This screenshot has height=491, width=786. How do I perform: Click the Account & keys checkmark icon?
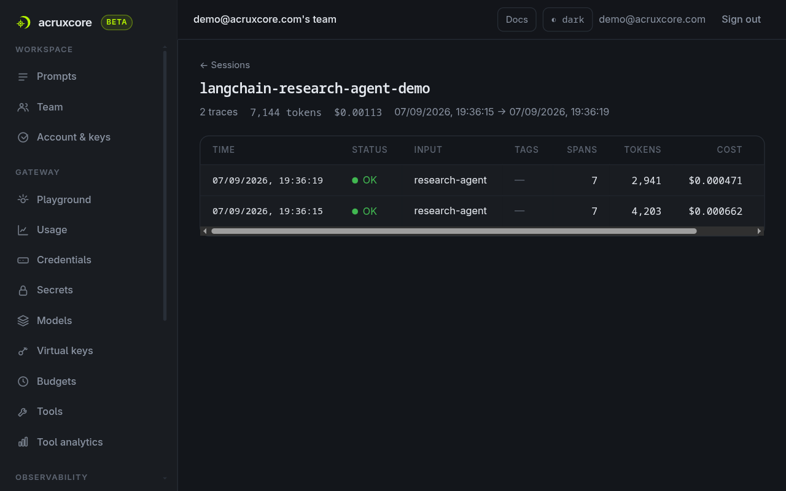coord(23,137)
